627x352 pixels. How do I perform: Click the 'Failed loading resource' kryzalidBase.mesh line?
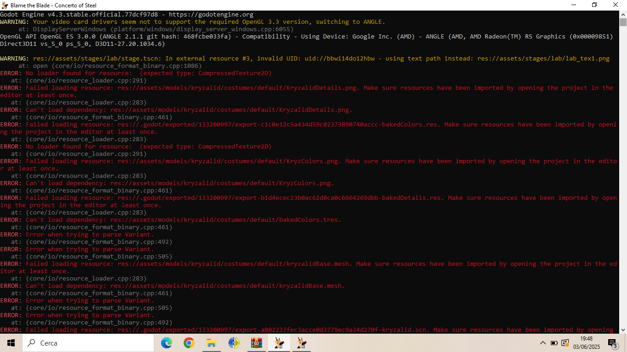point(308,268)
